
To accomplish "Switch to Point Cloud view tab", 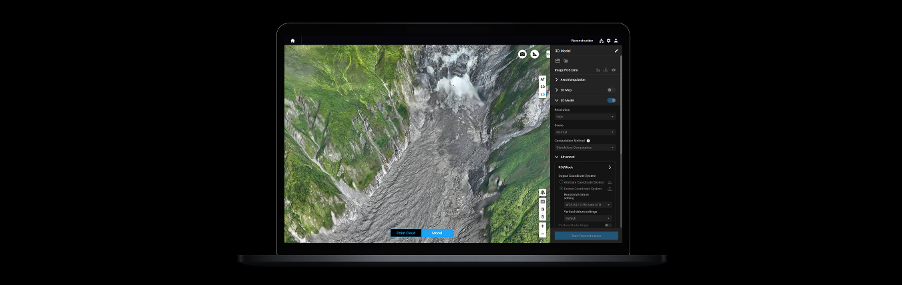I will pyautogui.click(x=406, y=233).
